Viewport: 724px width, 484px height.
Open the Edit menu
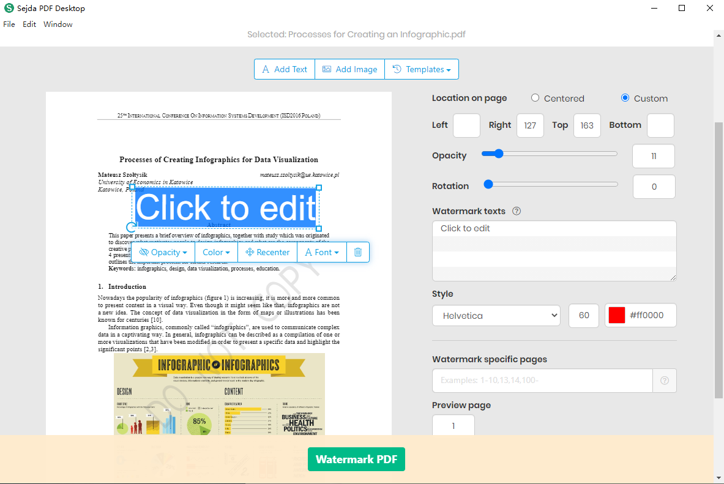click(29, 24)
